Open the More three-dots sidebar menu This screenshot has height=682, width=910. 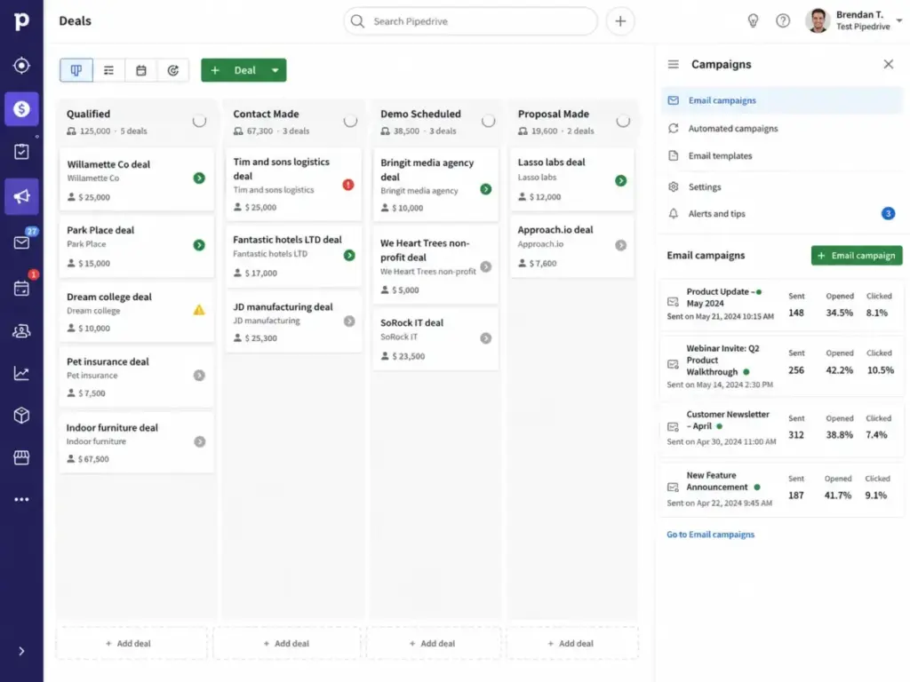(21, 499)
